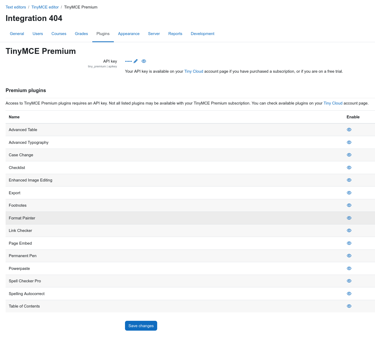Go to the Grades tab
Screen dimensions: 375x337
tap(81, 34)
